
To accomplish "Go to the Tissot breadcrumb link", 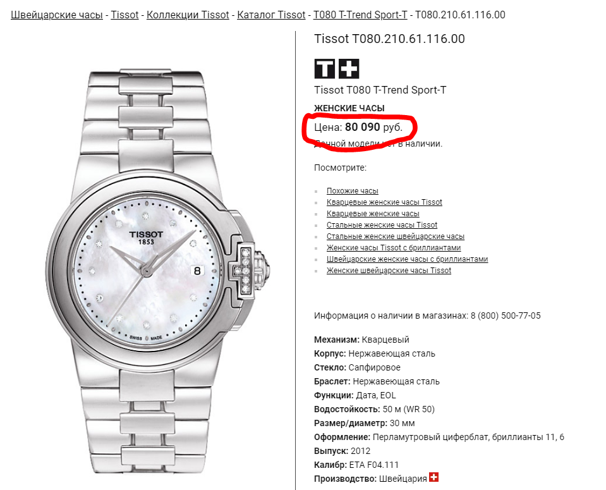I will [124, 15].
